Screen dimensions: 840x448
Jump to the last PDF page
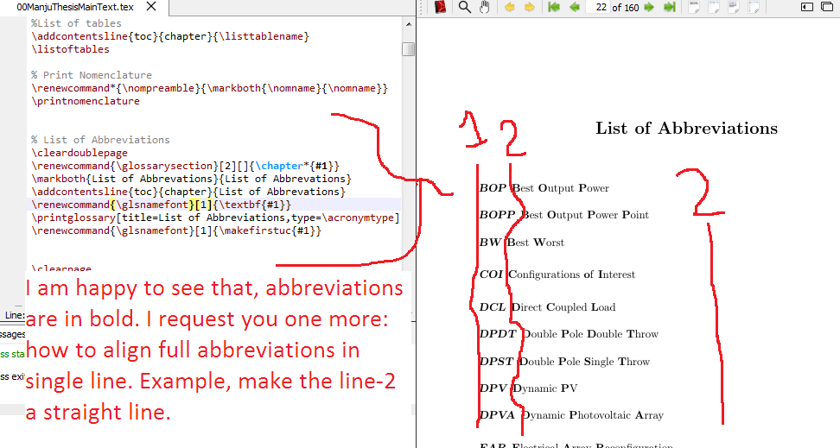point(669,7)
